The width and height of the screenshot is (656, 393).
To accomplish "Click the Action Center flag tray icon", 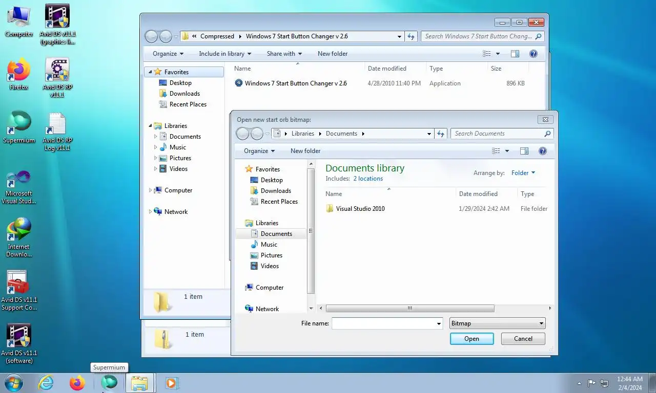I will click(592, 383).
